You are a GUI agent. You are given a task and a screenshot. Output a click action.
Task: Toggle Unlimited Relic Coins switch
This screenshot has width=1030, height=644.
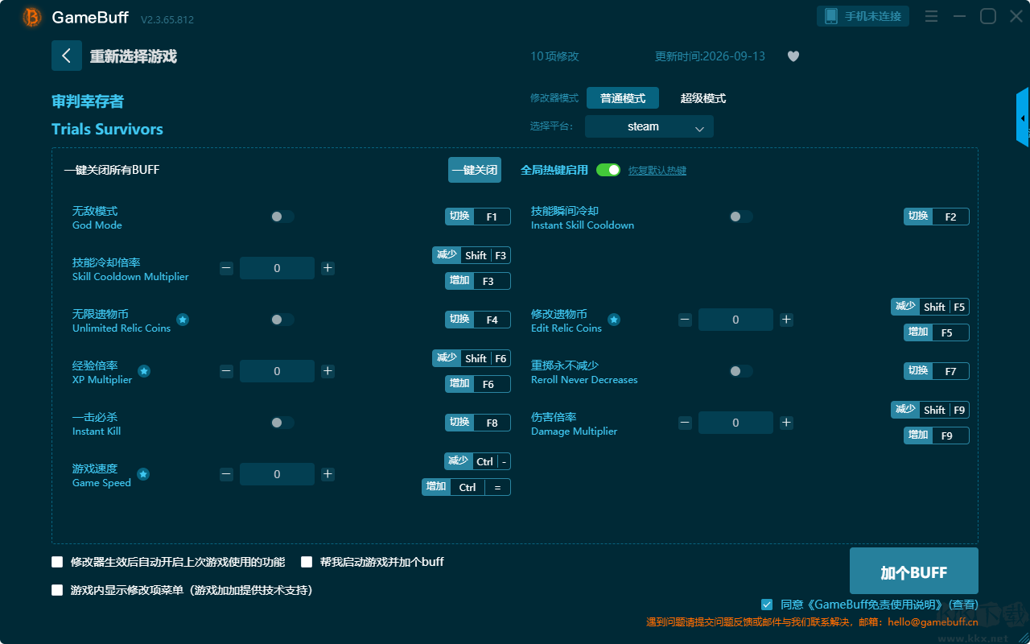(282, 320)
